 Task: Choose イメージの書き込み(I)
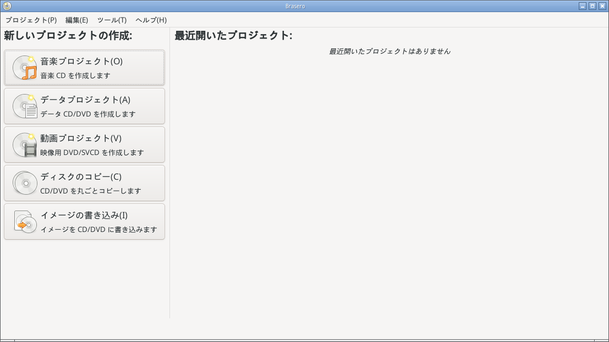click(x=84, y=221)
